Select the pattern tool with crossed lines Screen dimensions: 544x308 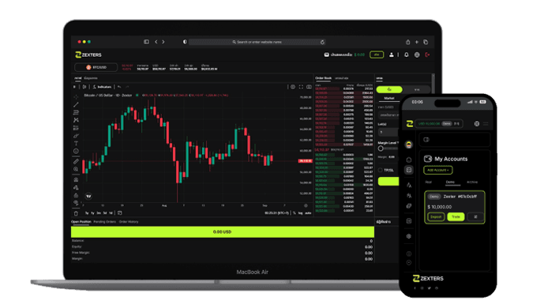76,120
